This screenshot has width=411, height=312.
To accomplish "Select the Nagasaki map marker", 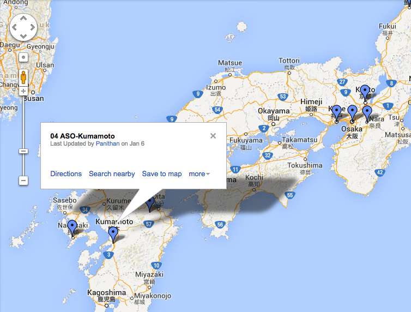I will [72, 227].
